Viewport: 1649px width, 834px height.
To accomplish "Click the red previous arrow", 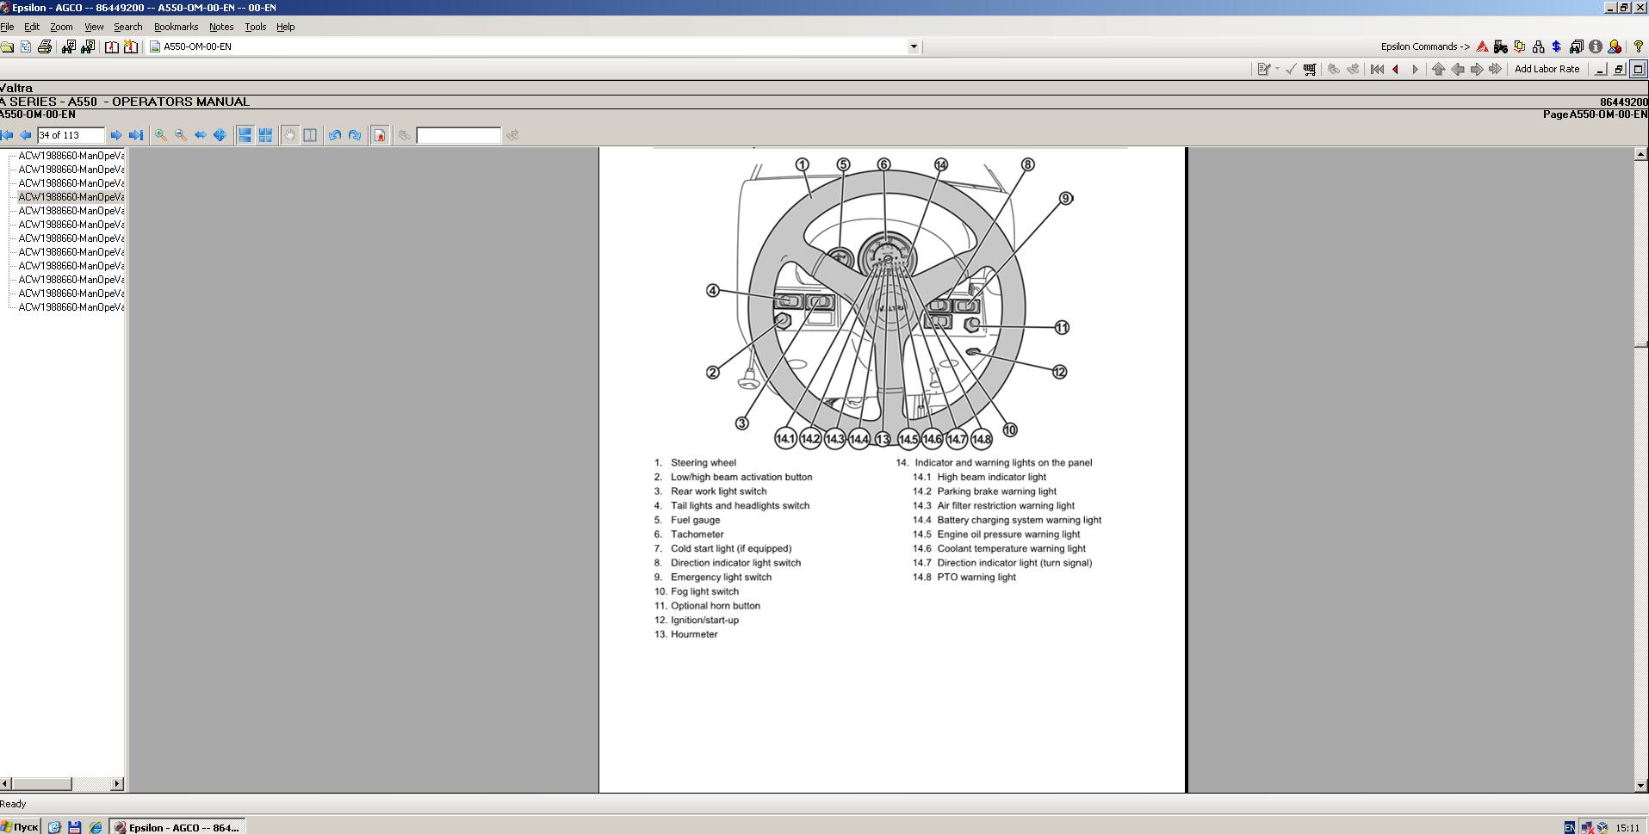I will (x=1396, y=70).
